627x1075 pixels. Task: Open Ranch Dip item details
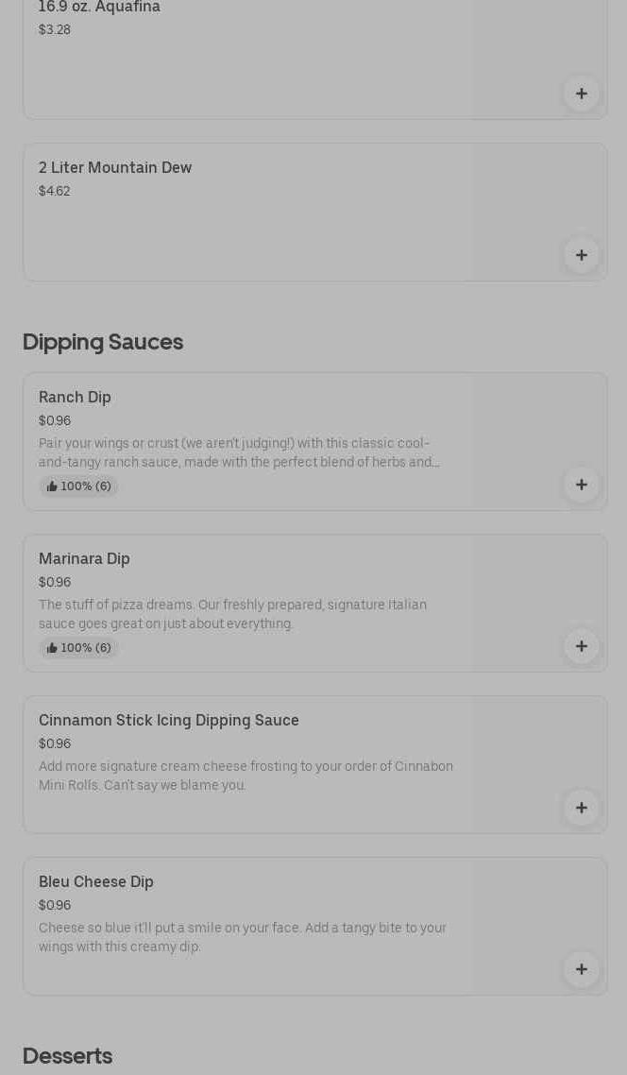(x=75, y=398)
